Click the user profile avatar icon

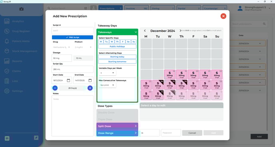pyautogui.click(x=240, y=8)
